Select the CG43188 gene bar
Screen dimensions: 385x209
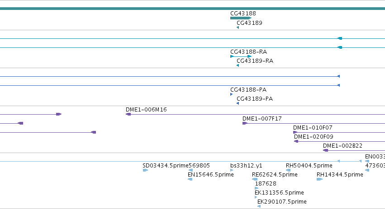tap(241, 18)
